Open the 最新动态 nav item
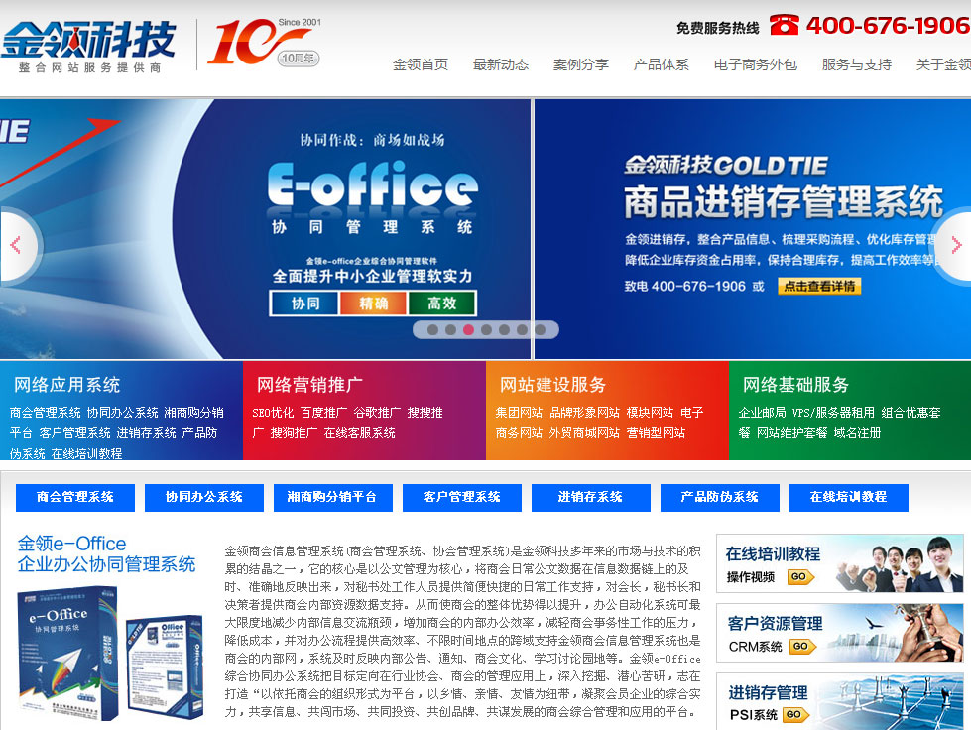The width and height of the screenshot is (971, 730). 501,64
